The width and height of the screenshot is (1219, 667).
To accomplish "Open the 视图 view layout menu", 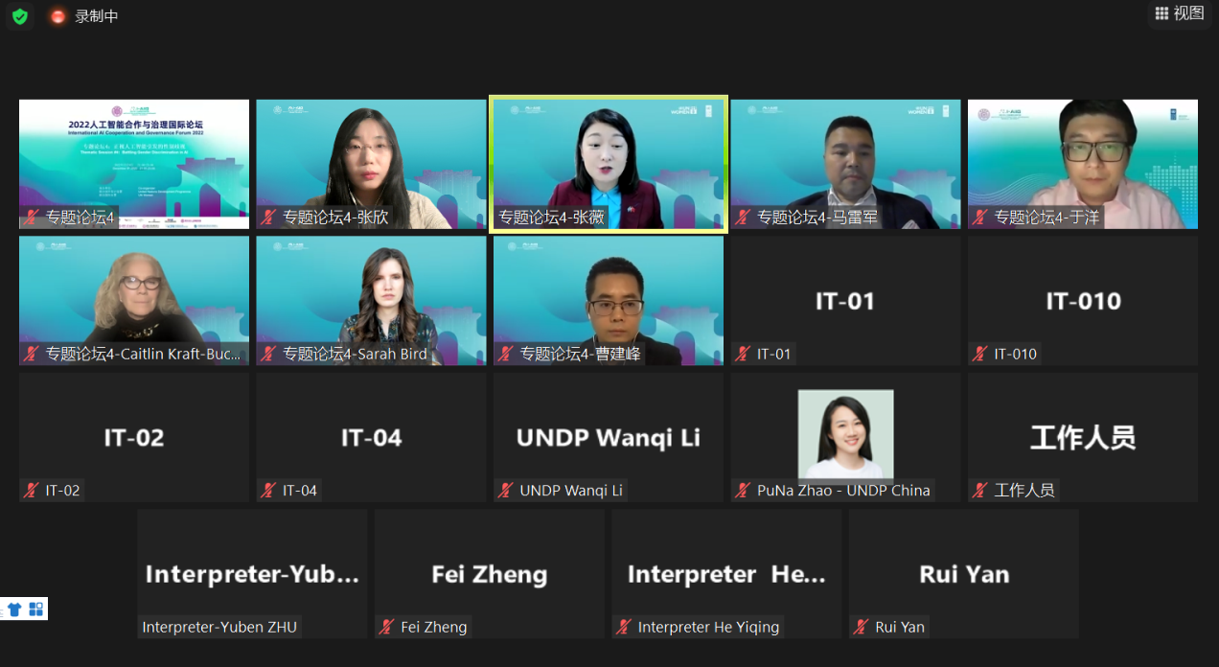I will (1180, 13).
